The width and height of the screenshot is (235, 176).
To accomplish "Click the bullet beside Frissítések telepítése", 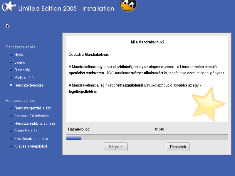I will [11, 138].
